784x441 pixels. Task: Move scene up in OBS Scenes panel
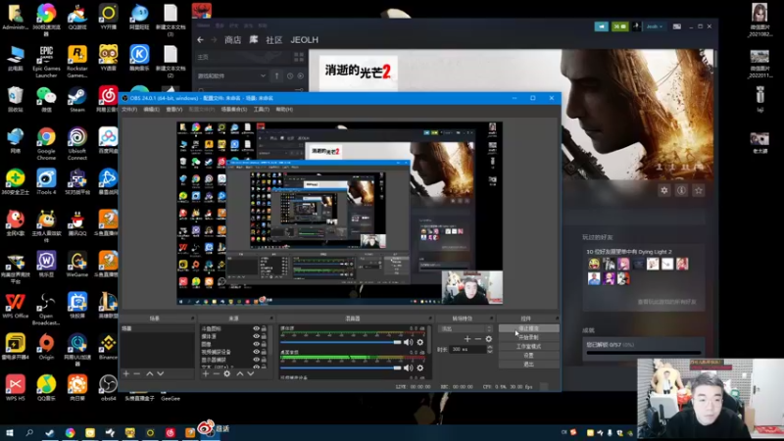coord(150,373)
